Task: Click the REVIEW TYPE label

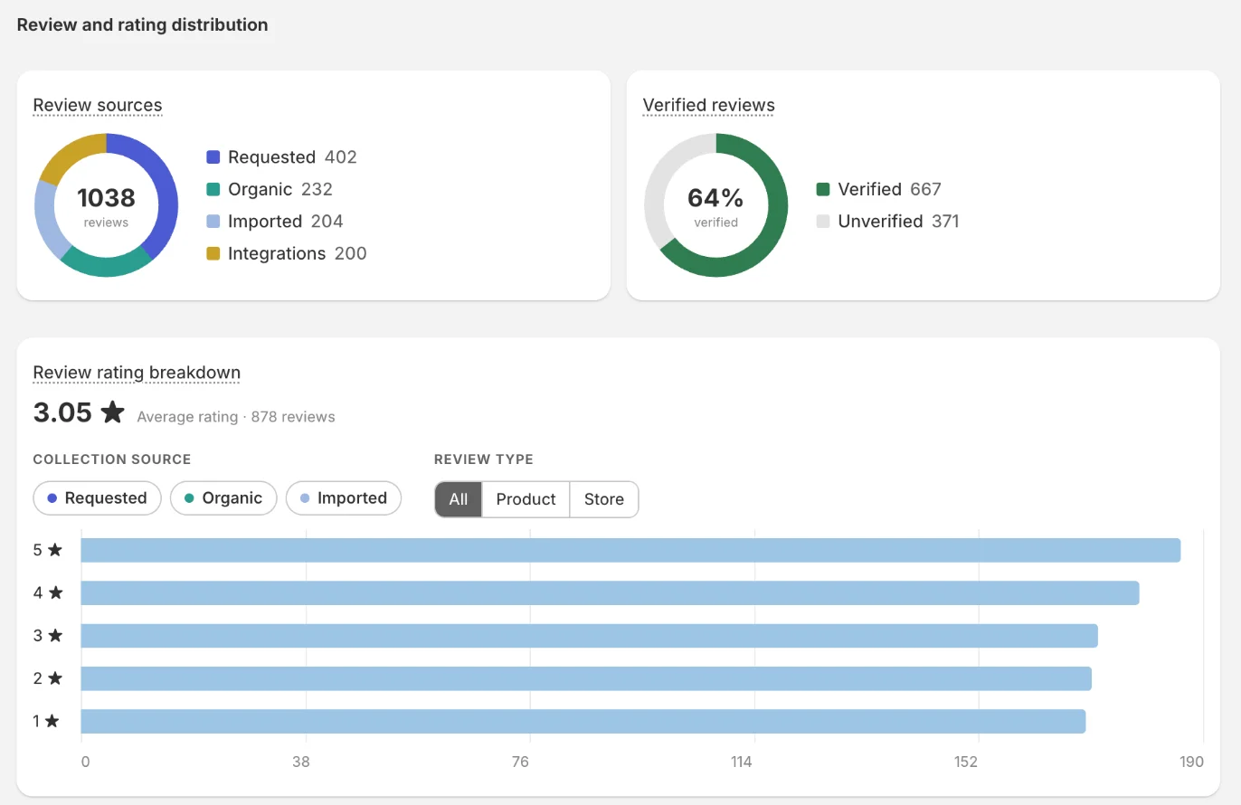Action: point(484,459)
